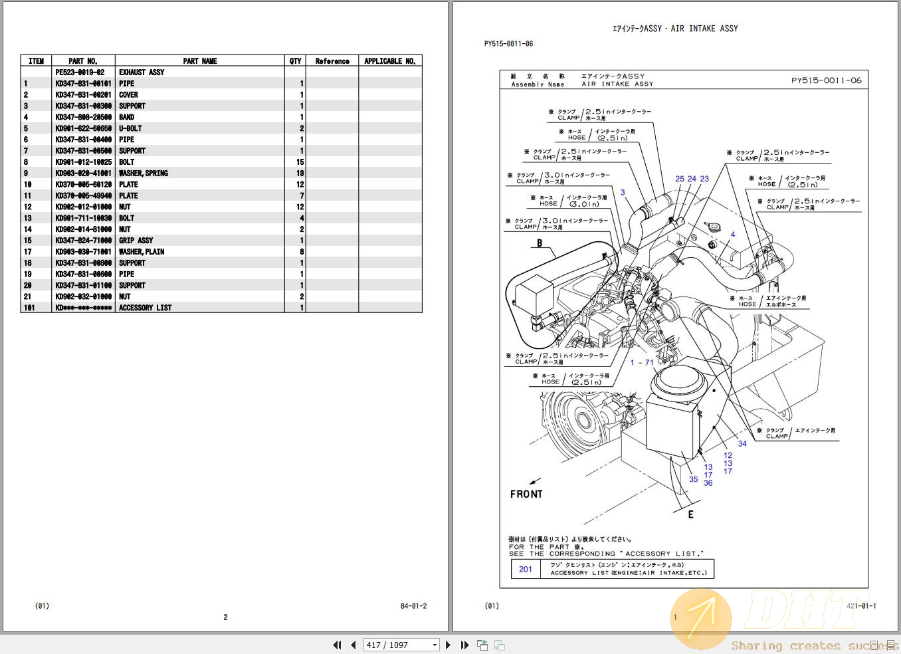Screen dimensions: 901x654
Task: Switch to continuous page view icon
Action: point(890,645)
